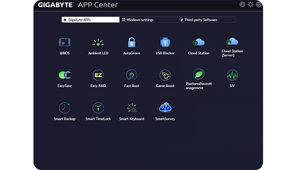
Task: Open Cloud Station (Server) icon
Action: tap(232, 41)
